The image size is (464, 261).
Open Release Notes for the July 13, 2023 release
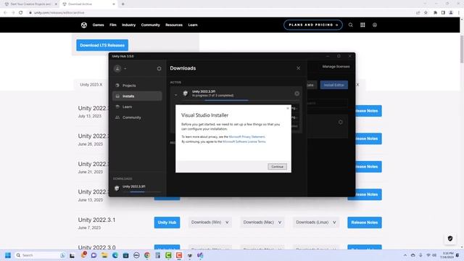(368, 111)
